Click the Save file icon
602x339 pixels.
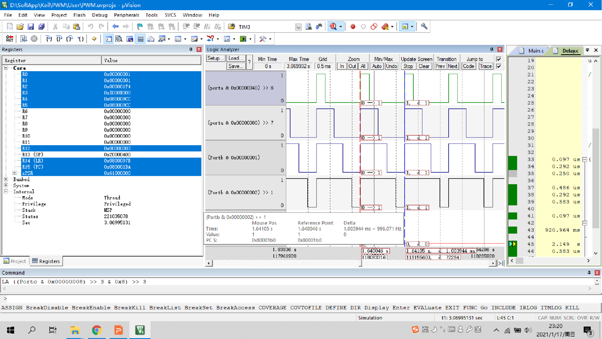(30, 26)
